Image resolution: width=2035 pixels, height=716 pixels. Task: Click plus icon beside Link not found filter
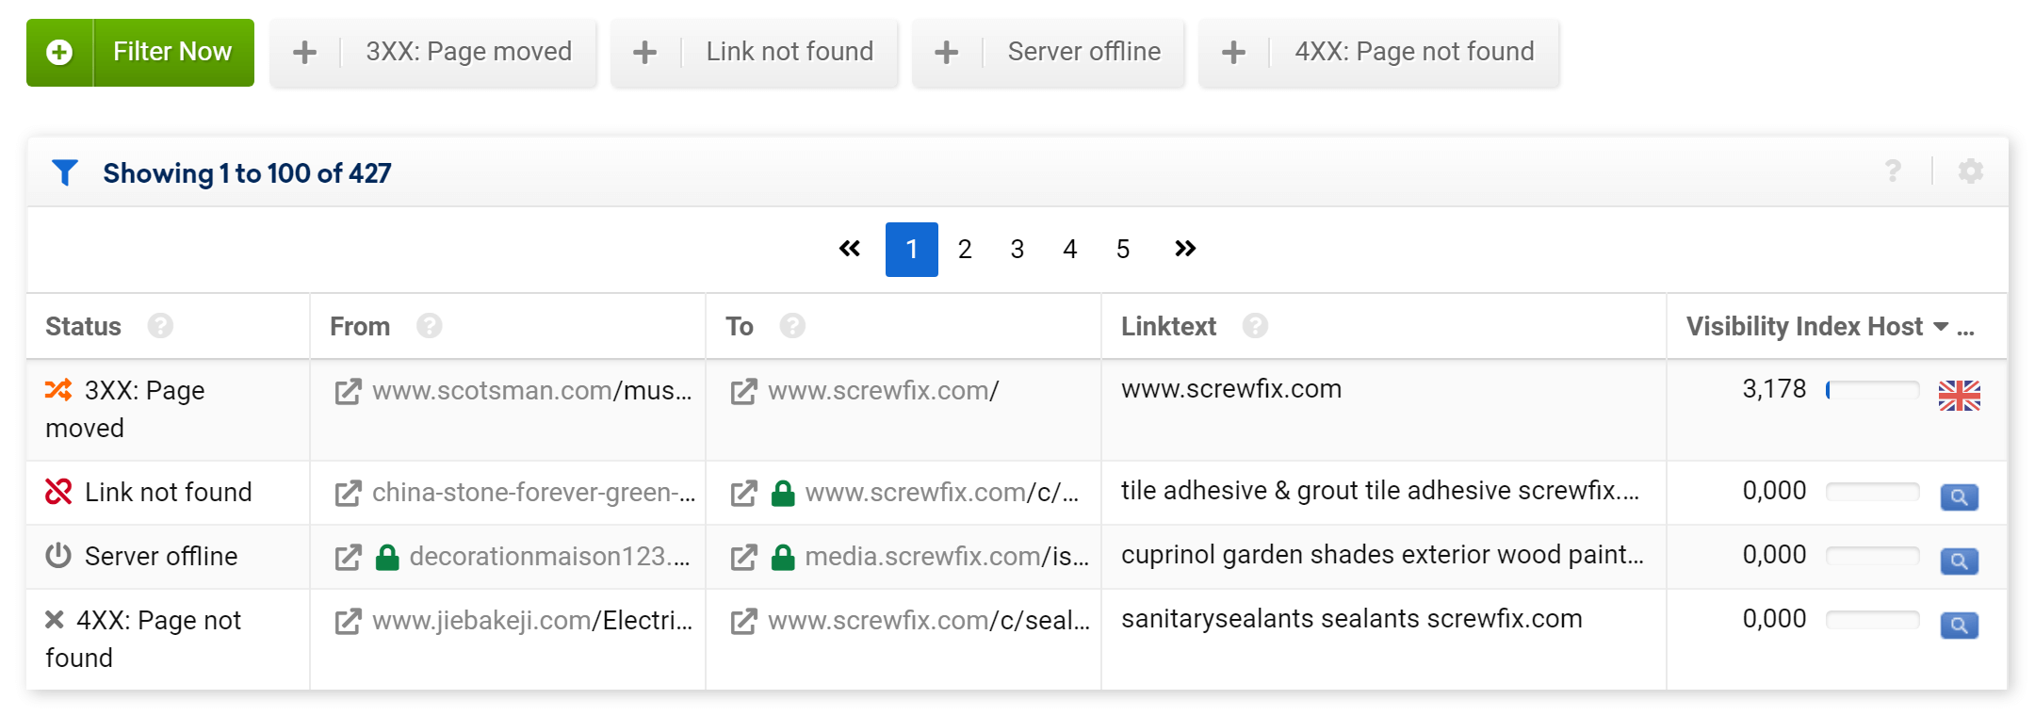644,53
